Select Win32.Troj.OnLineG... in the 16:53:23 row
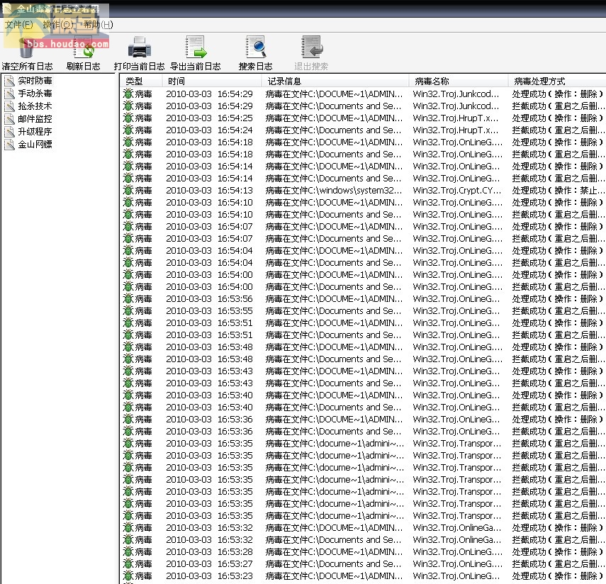The width and height of the screenshot is (606, 584). 456,576
